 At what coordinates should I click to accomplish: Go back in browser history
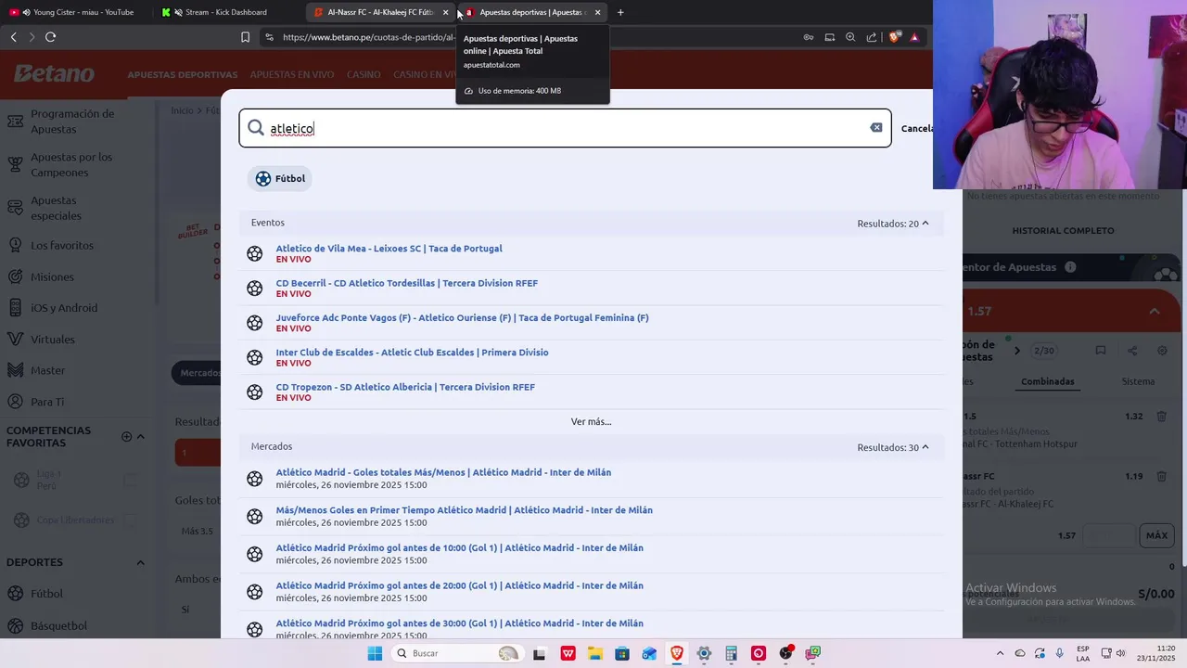13,37
